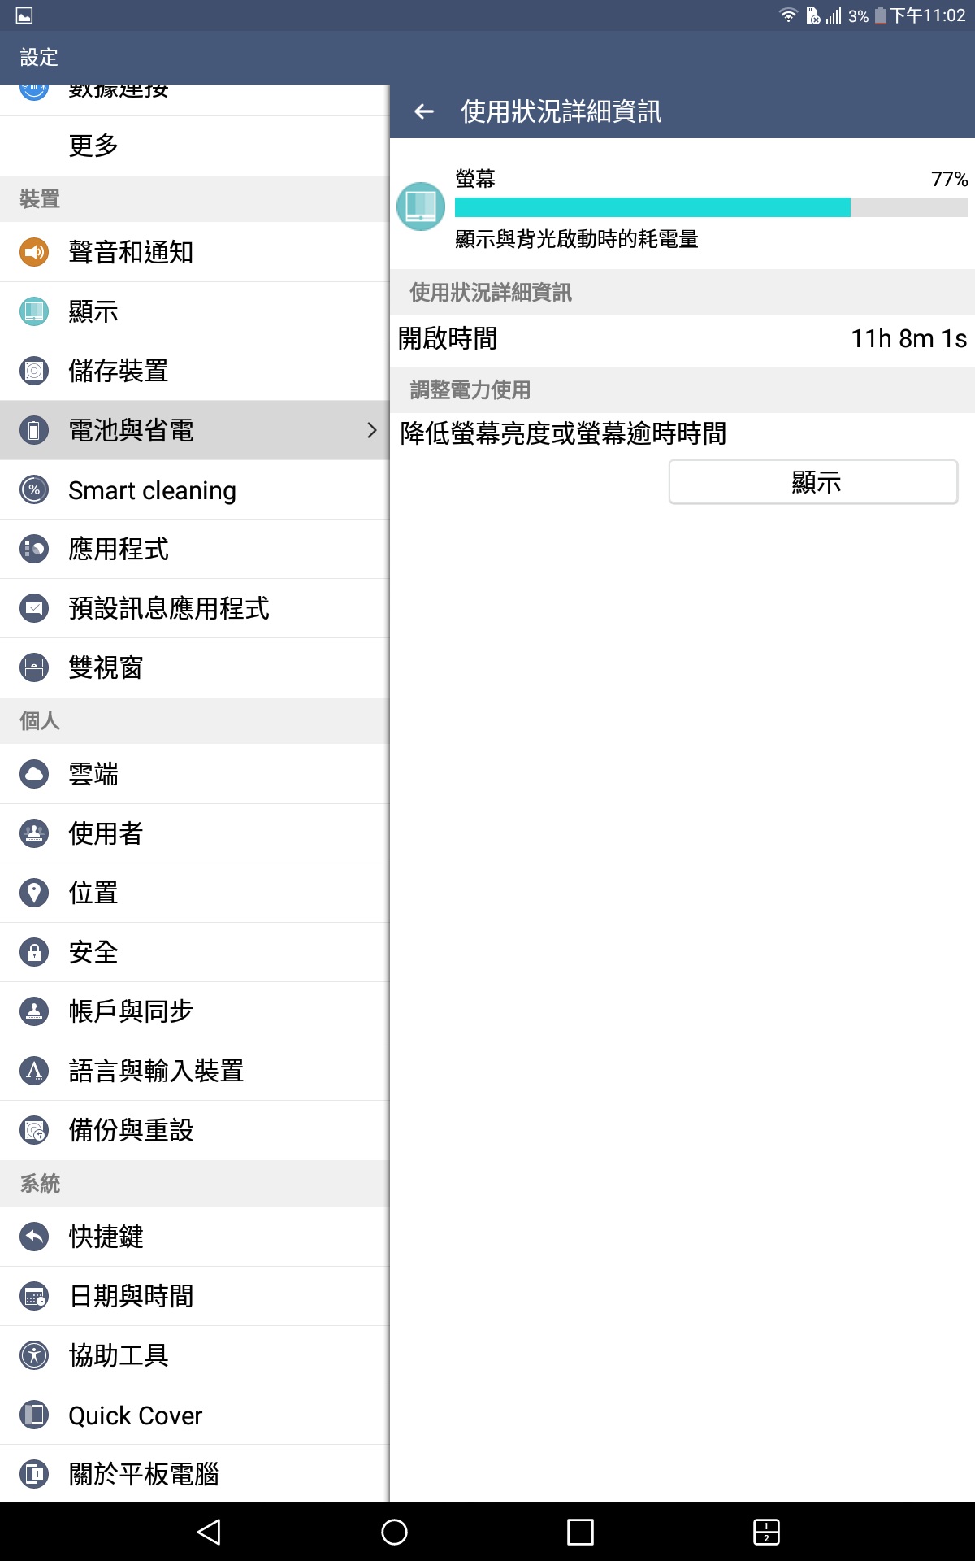This screenshot has width=975, height=1561.
Task: Tap the 顯示 button under power adjustment
Action: (813, 482)
